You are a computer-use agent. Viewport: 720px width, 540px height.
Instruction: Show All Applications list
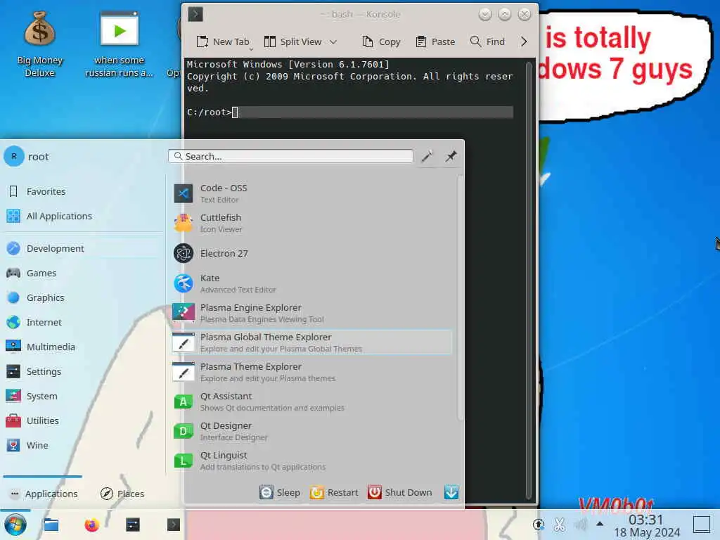point(83,217)
